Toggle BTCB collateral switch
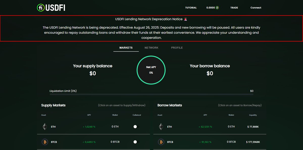The image size is (303, 150). 136,142
